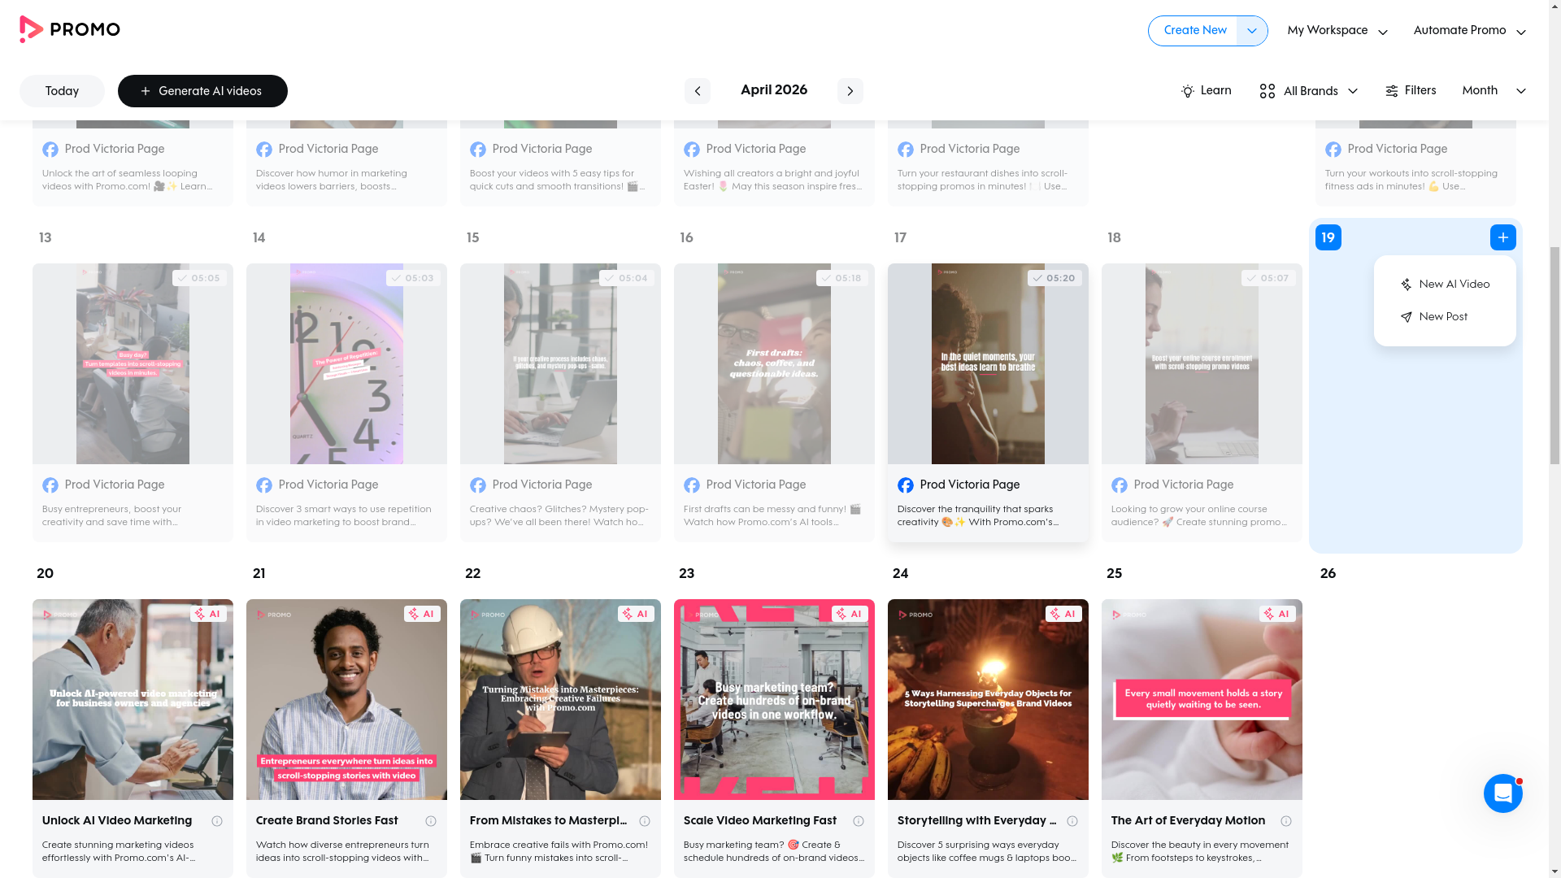Screen dimensions: 1561x878
Task: Expand the Create New dropdown arrow
Action: tap(1251, 31)
